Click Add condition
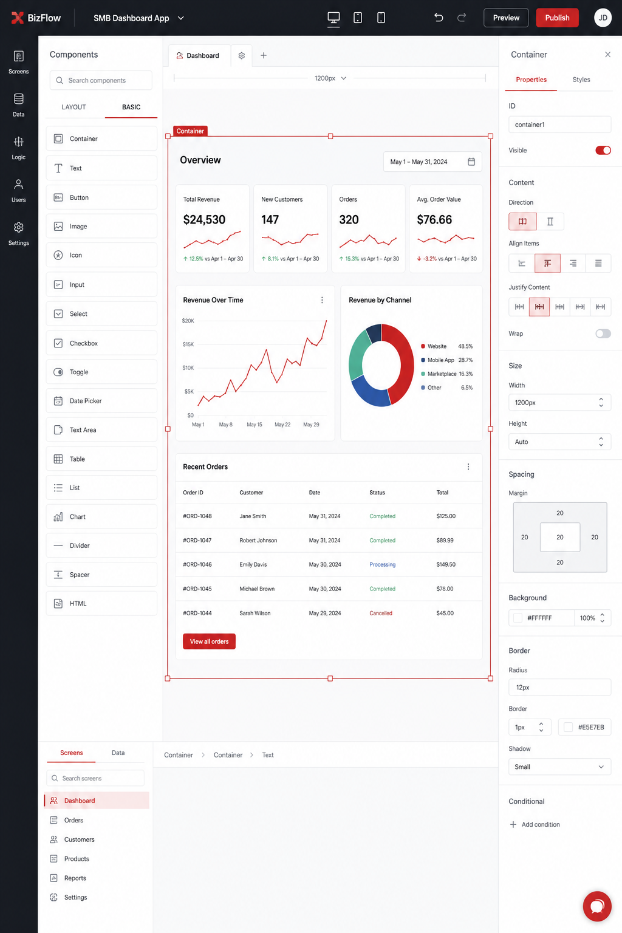Viewport: 622px width, 933px height. point(535,824)
